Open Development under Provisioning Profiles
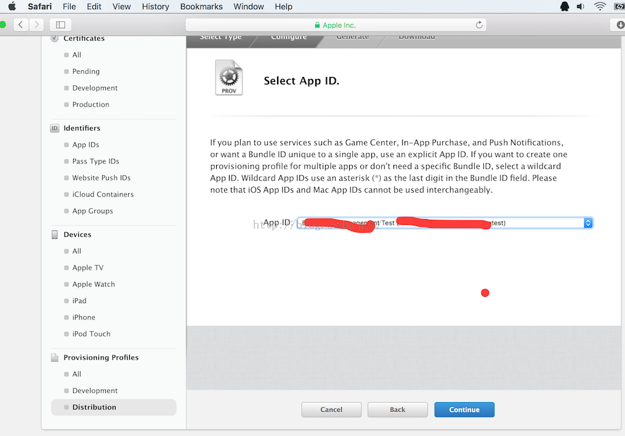This screenshot has height=436, width=625. (x=95, y=390)
